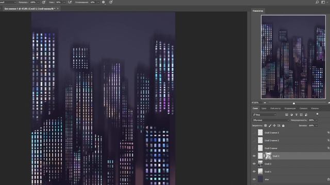
Task: Click the Navigator zoom slider handle
Action: [x=294, y=103]
